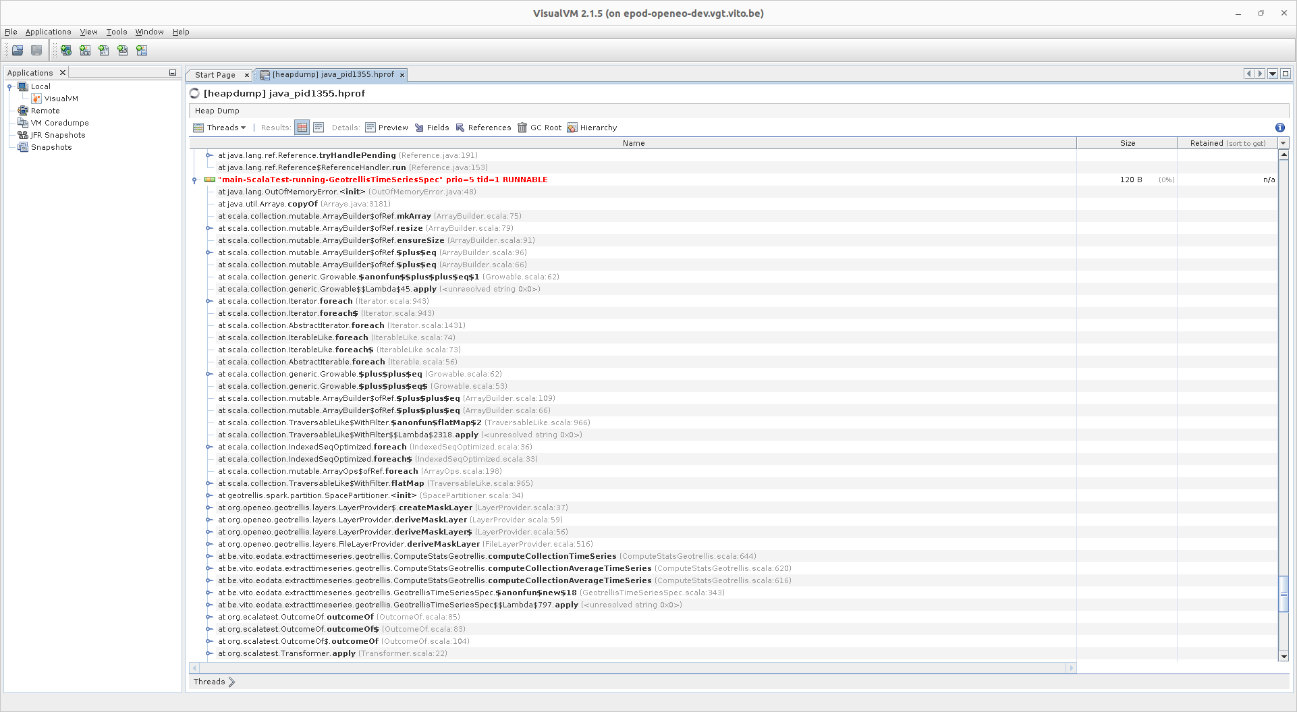
Task: Toggle the table Results view
Action: (x=302, y=128)
